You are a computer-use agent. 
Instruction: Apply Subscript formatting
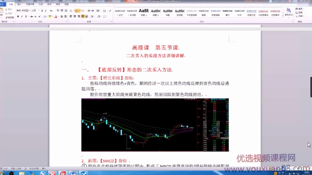point(36,16)
